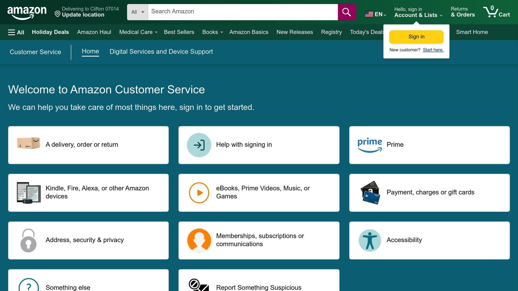The image size is (518, 291).
Task: Click the Amazon logo
Action: point(27,12)
